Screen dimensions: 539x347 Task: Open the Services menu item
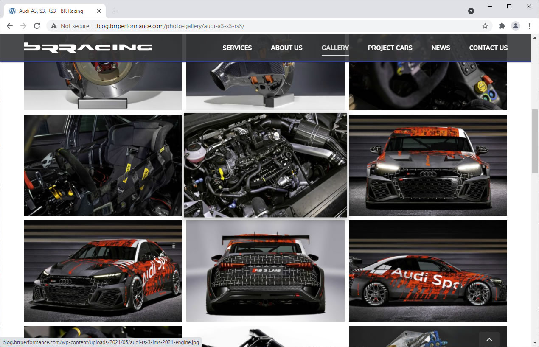[237, 48]
